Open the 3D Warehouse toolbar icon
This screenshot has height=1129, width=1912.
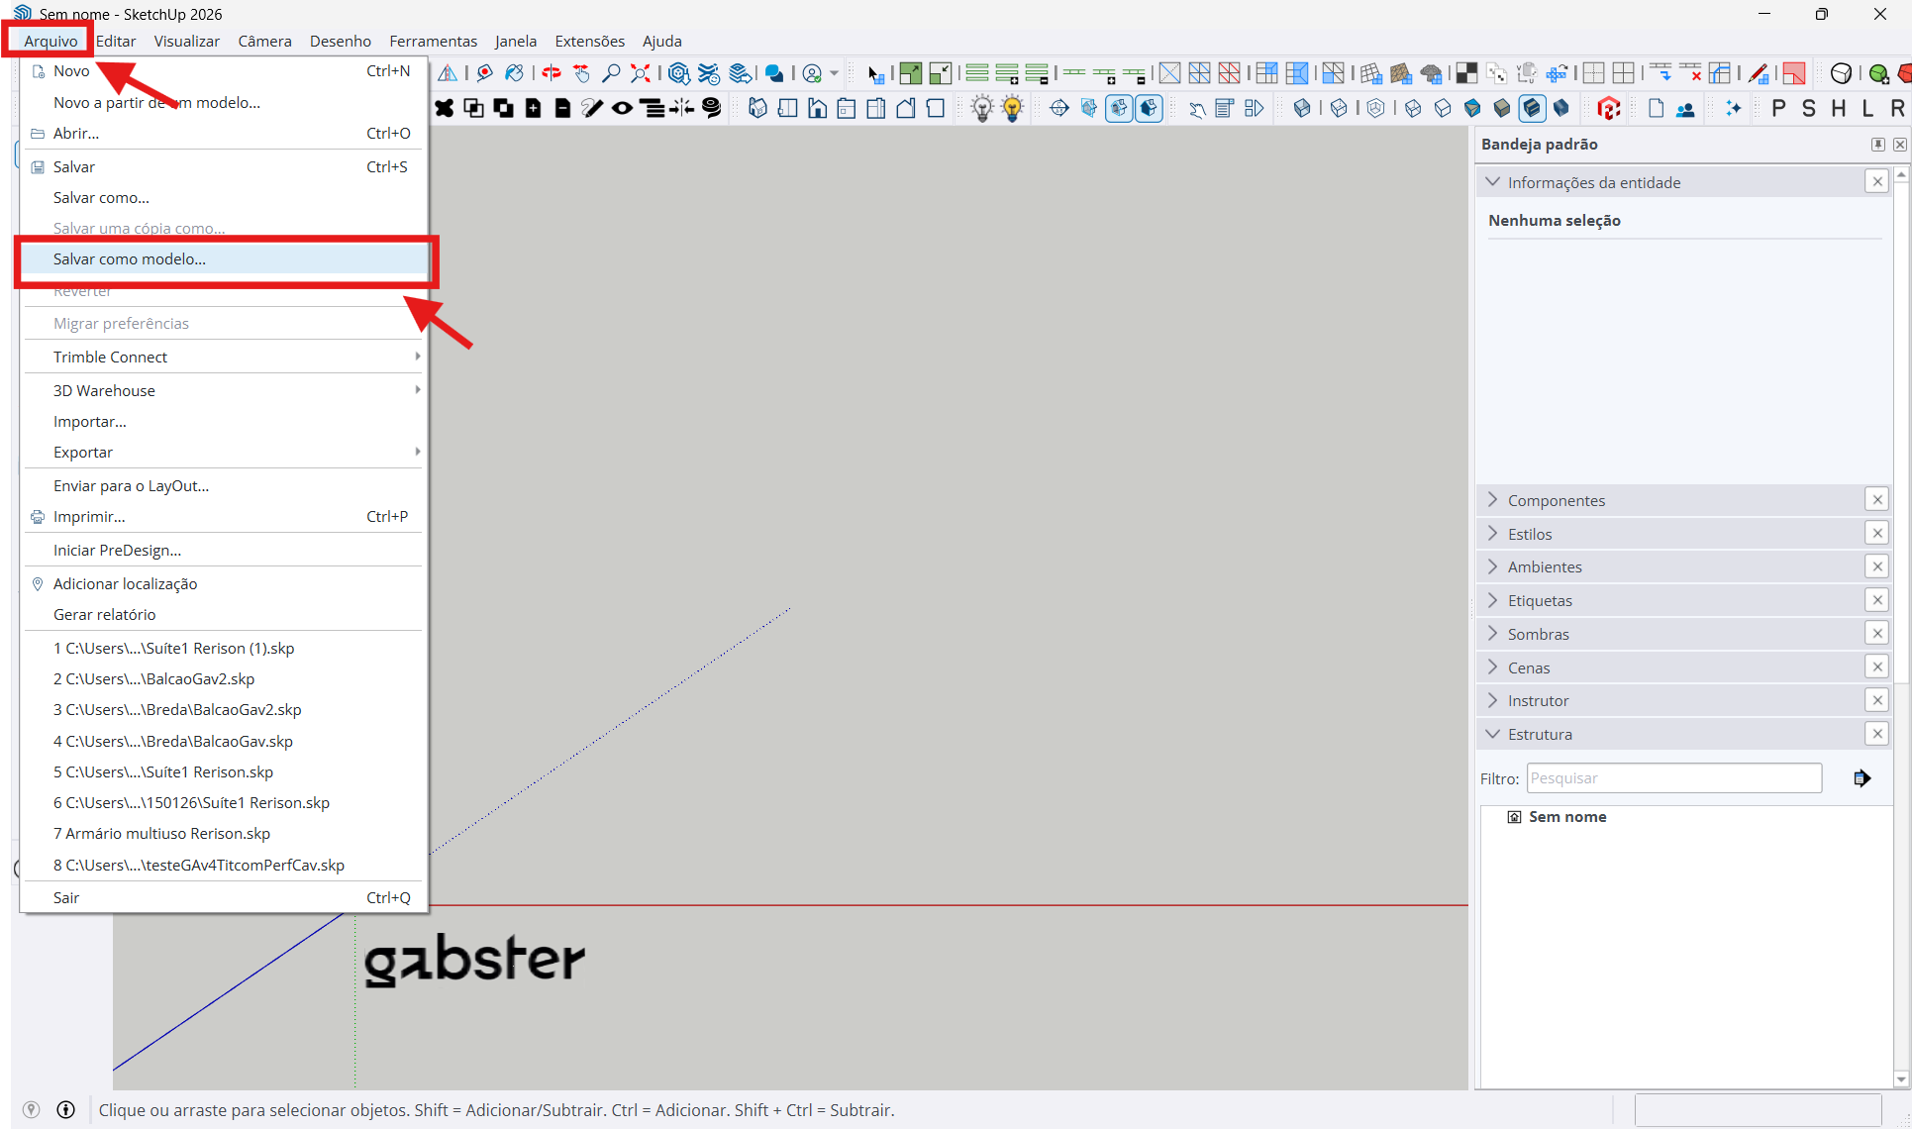coord(679,73)
